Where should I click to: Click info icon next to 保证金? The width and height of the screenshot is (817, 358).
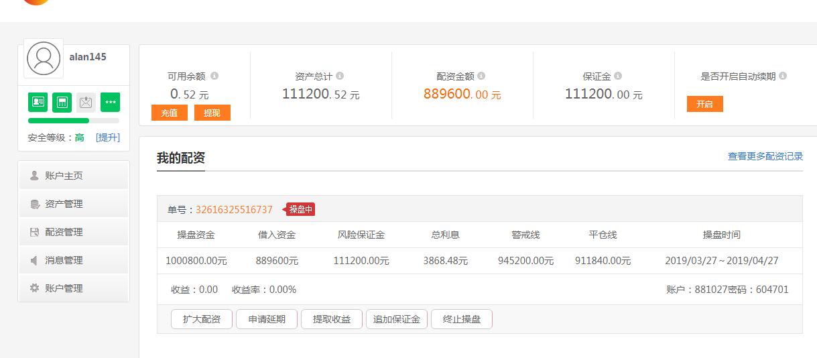click(x=618, y=76)
